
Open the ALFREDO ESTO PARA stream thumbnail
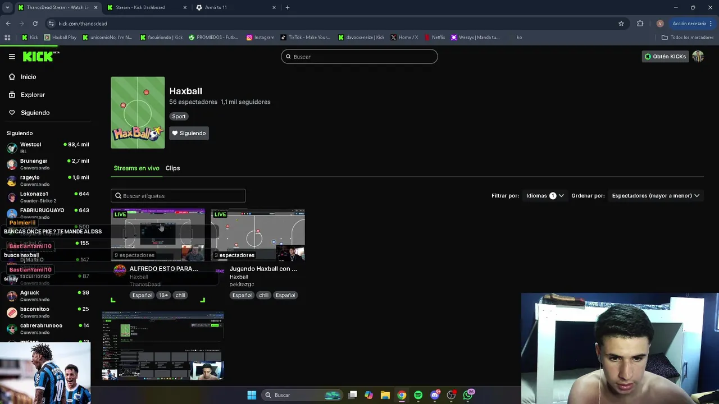[x=158, y=235]
